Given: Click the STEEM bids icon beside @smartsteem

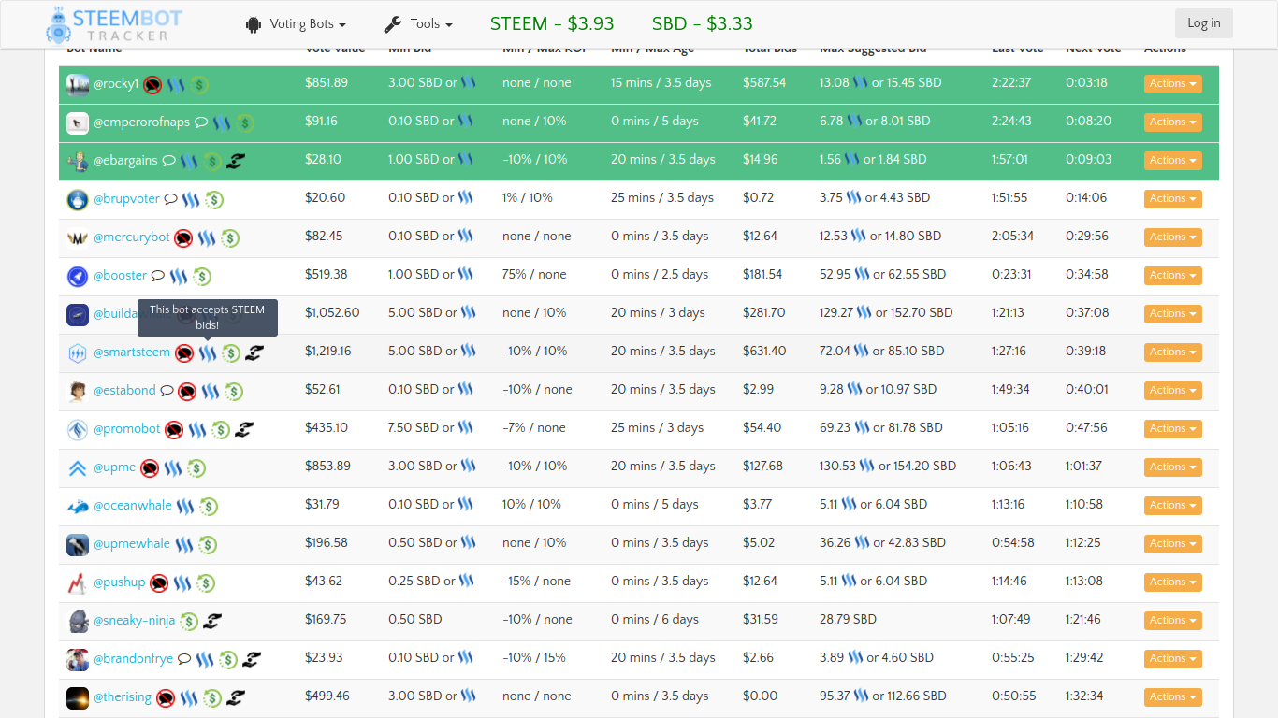Looking at the screenshot, I should click(208, 352).
